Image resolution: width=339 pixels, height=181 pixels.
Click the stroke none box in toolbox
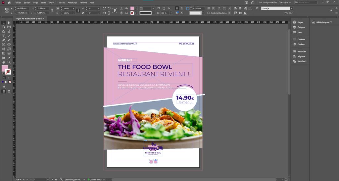(8, 72)
